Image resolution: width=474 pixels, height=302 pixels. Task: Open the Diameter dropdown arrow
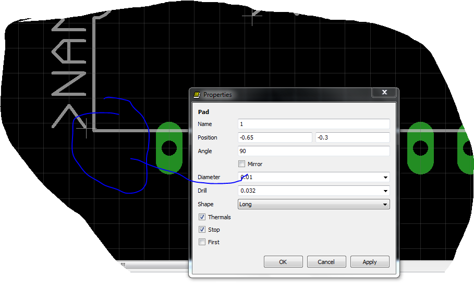(x=385, y=177)
